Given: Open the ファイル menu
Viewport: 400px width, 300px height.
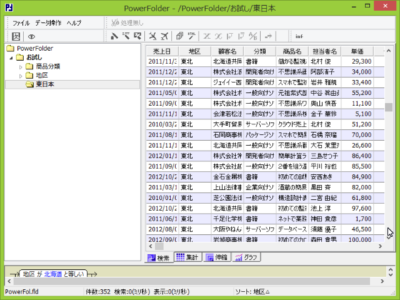Looking at the screenshot, I should pos(21,23).
